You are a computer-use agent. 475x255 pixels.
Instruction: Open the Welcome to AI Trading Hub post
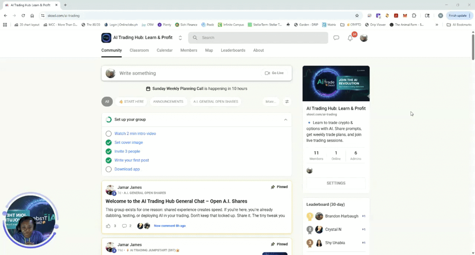pos(176,201)
